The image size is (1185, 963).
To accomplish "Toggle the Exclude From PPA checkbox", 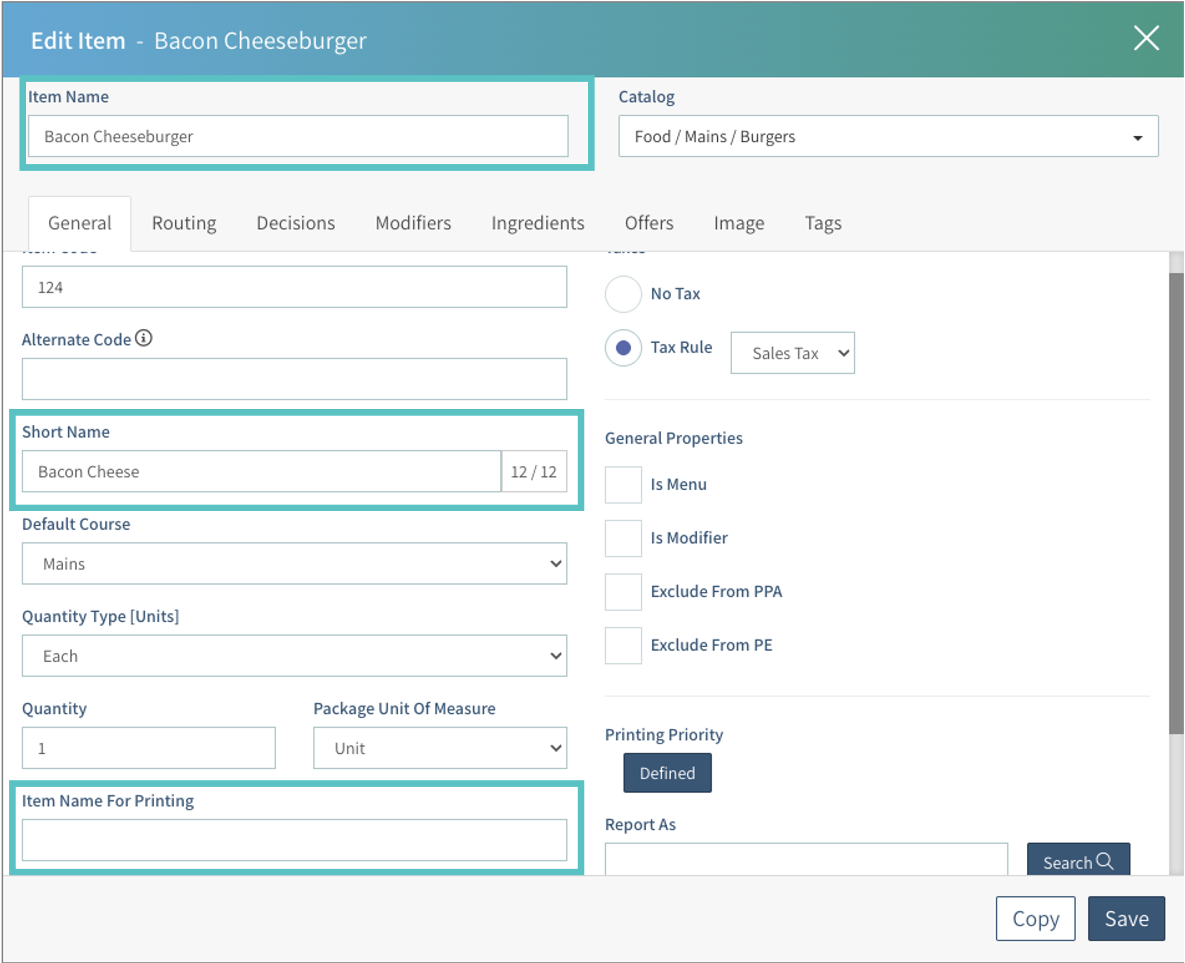I will pos(623,592).
